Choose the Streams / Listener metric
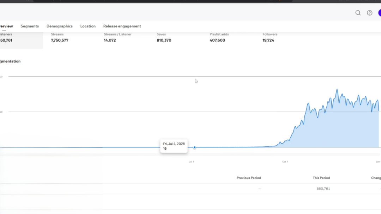 pyautogui.click(x=117, y=38)
